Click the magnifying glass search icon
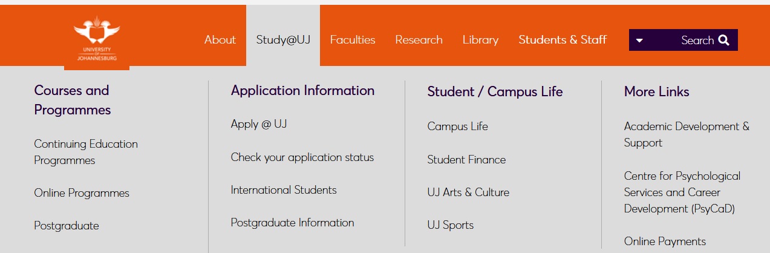 [x=724, y=41]
